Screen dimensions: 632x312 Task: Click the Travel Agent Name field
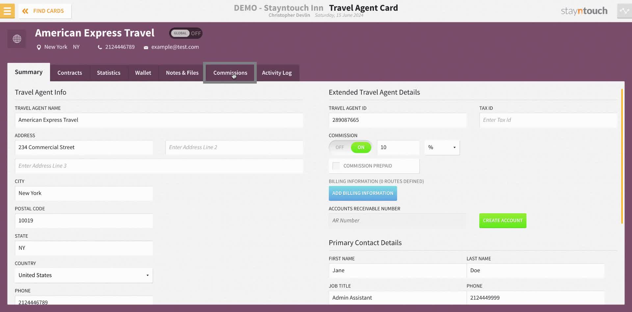pyautogui.click(x=159, y=120)
